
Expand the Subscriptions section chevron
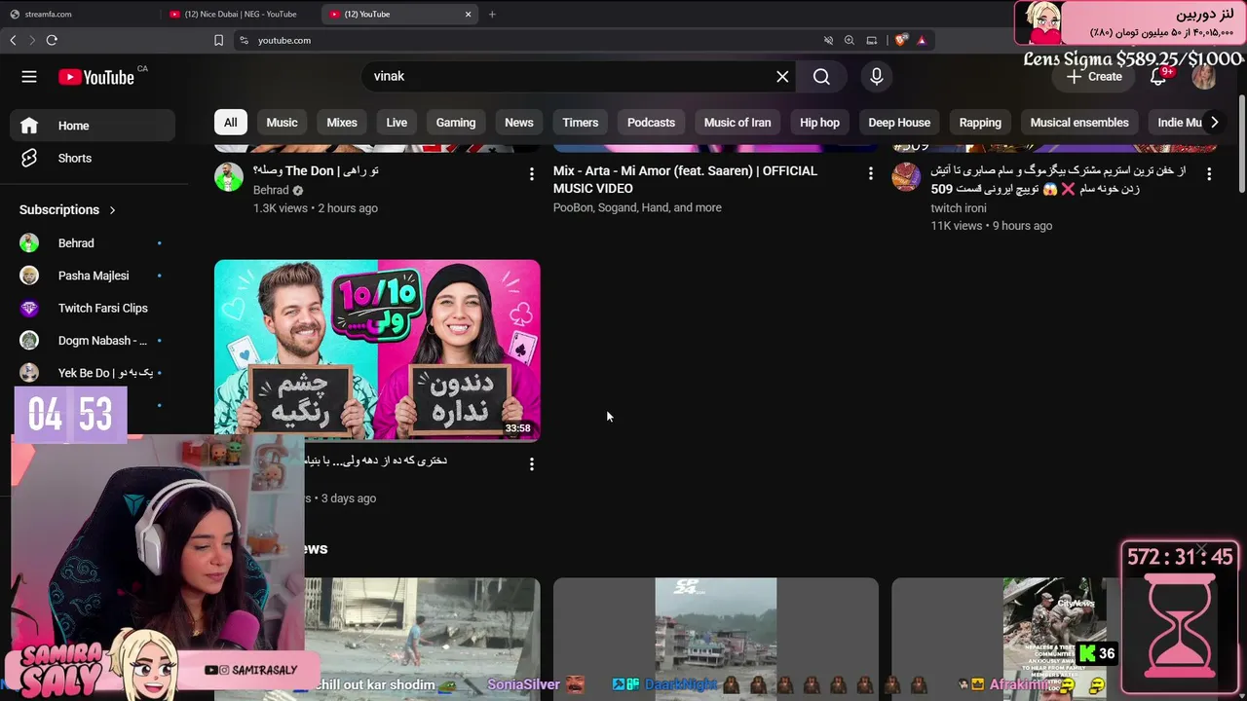[x=112, y=209]
